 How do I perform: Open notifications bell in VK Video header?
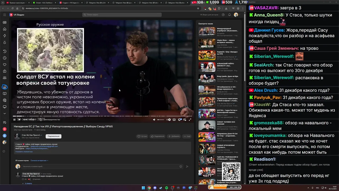coord(229,15)
